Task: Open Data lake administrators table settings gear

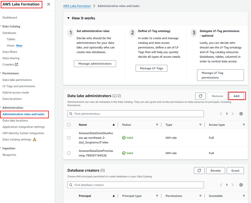Action: tap(241, 114)
